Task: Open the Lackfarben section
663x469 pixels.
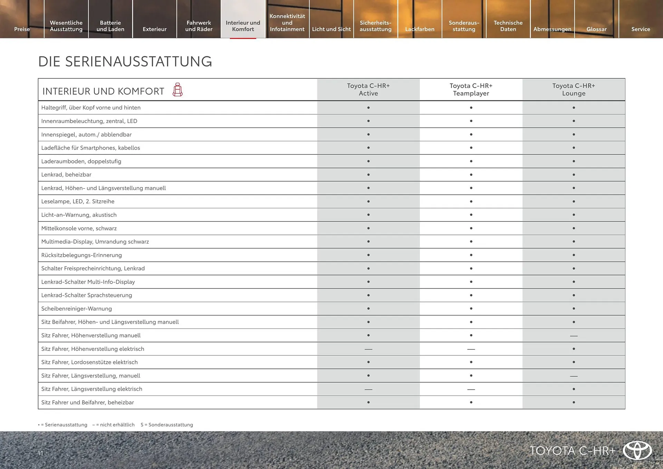Action: click(x=420, y=29)
